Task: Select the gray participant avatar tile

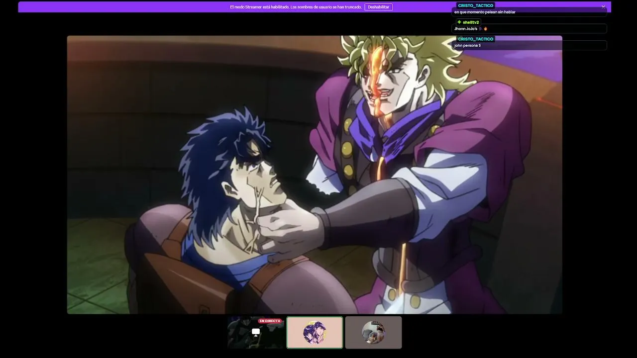Action: (373, 332)
